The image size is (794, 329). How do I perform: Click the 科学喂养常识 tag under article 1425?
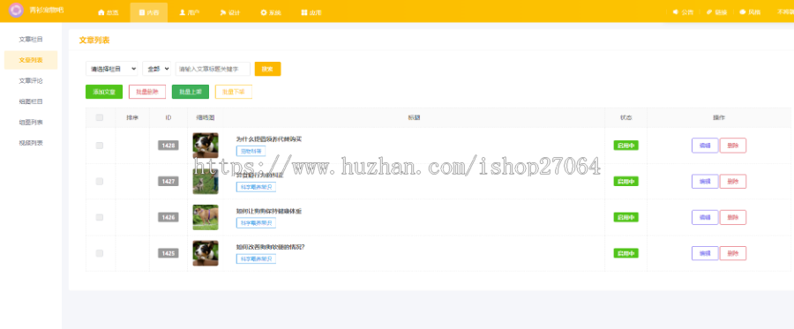coord(256,258)
